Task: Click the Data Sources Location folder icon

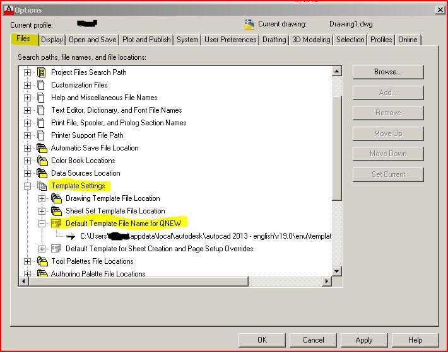Action: [42, 173]
